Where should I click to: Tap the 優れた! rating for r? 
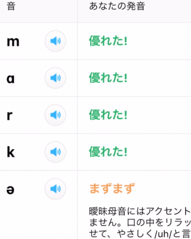[108, 115]
